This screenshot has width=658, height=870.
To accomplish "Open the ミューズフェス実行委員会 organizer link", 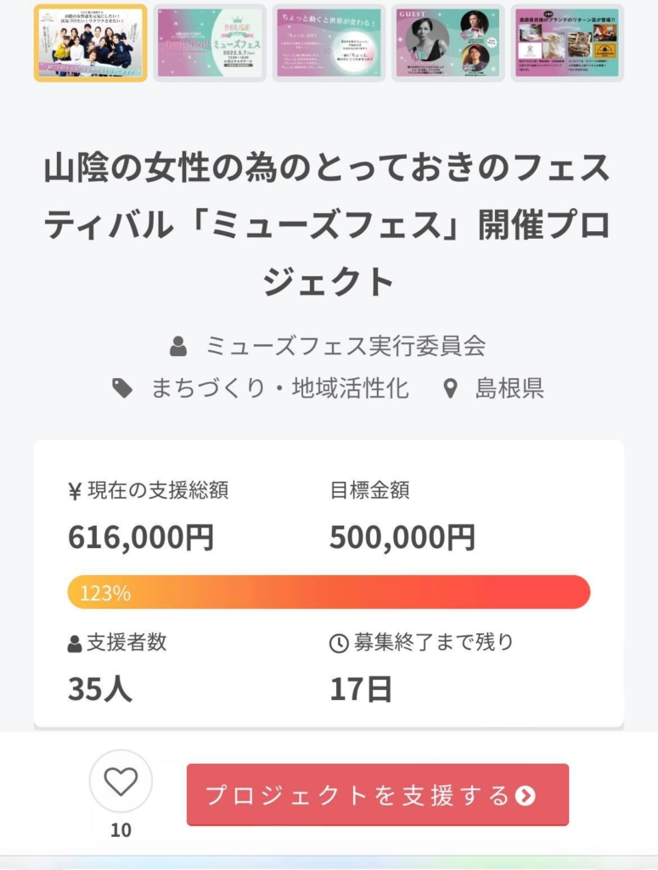I will (346, 347).
